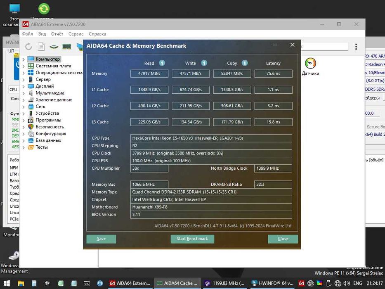Expand the Сервер tree node
The image size is (385, 289).
pyautogui.click(x=24, y=80)
